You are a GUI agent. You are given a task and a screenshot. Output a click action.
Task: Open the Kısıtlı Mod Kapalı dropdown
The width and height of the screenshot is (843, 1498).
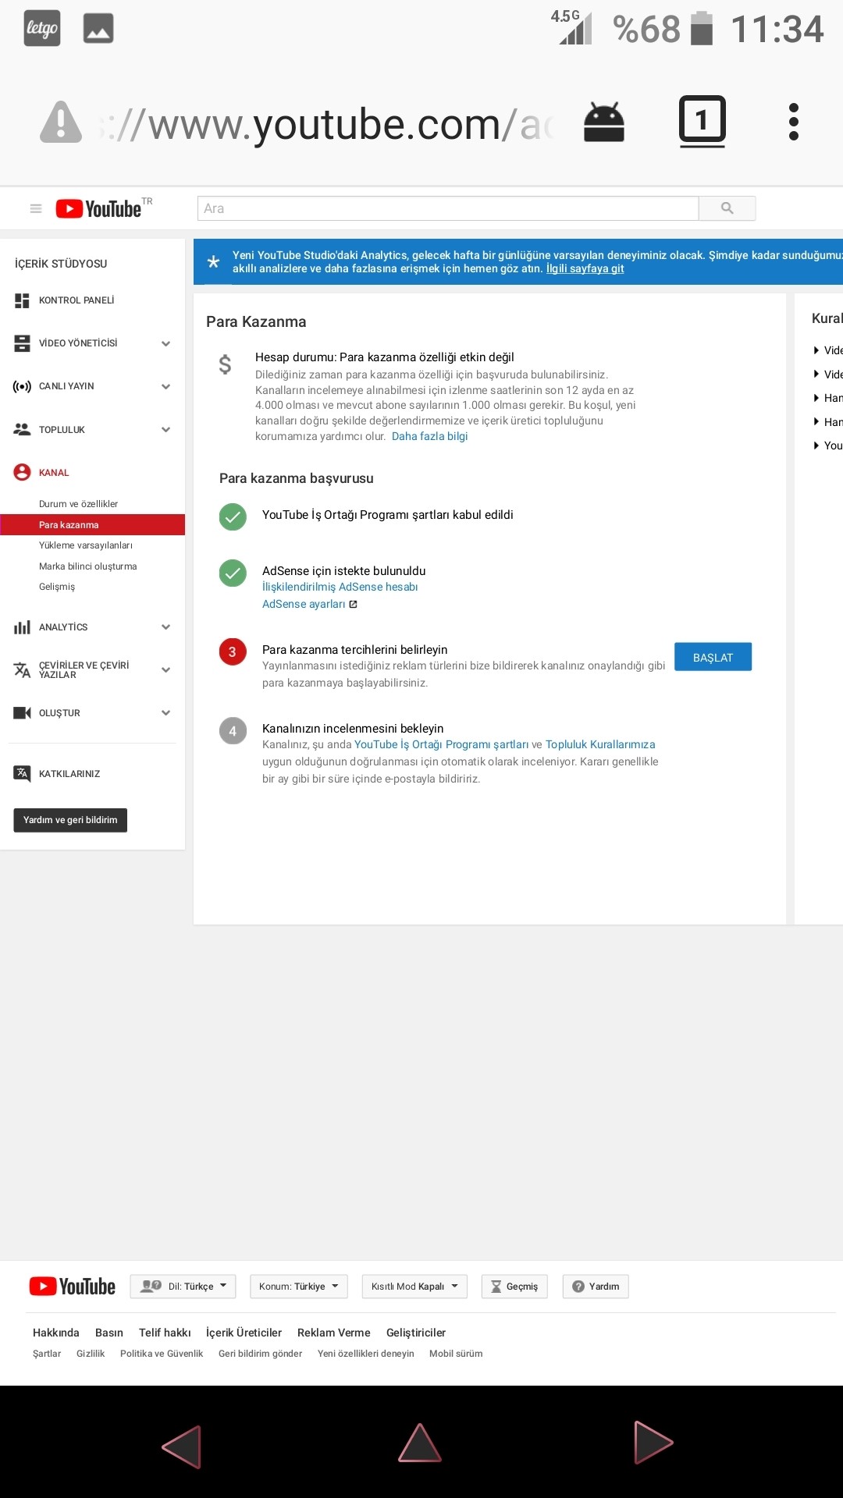(x=414, y=1287)
